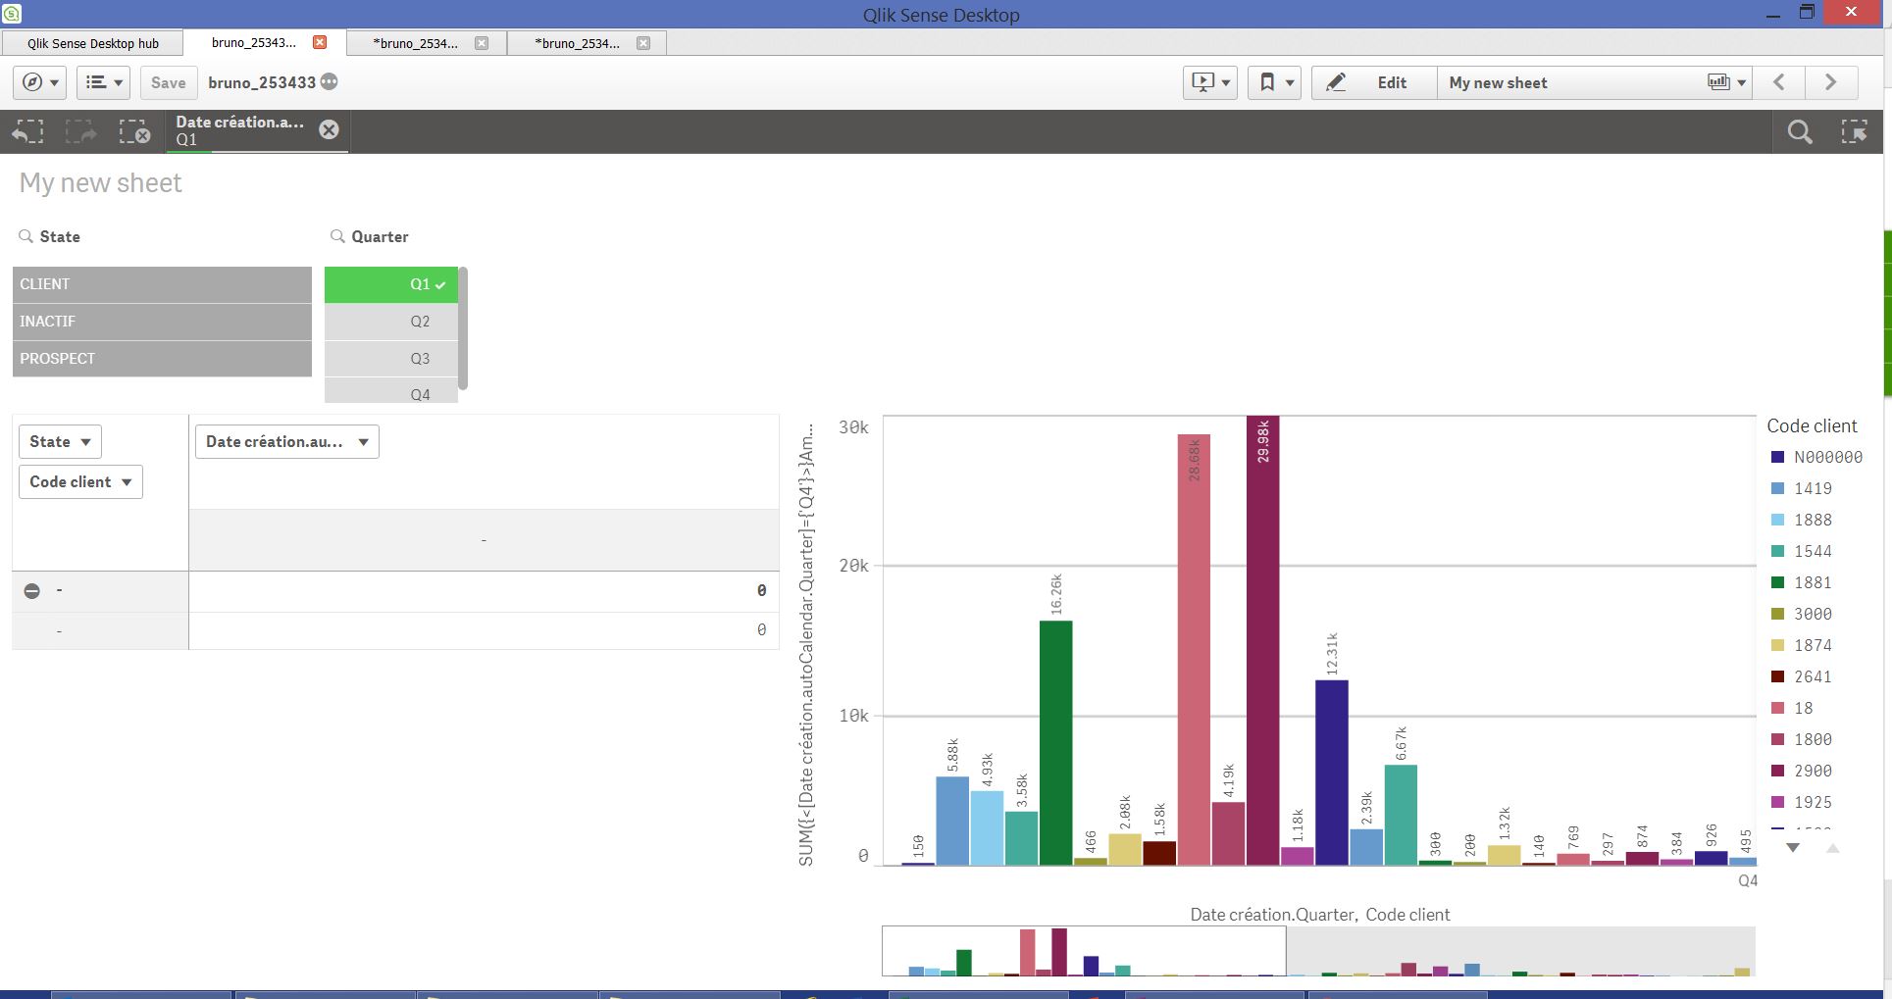Click the app info dots next to bruno_253433
1892x999 pixels.
tap(330, 82)
